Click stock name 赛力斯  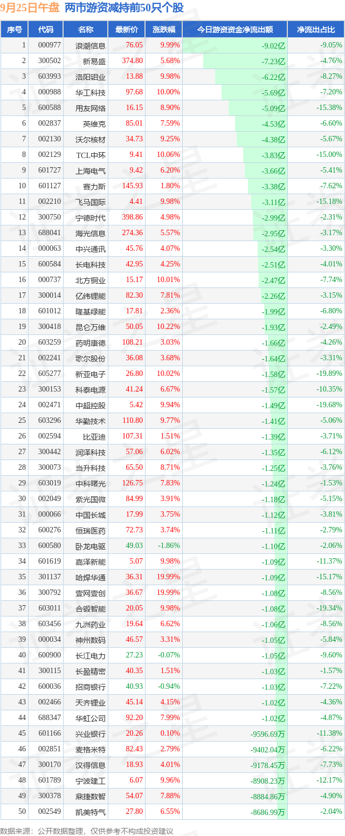[94, 187]
